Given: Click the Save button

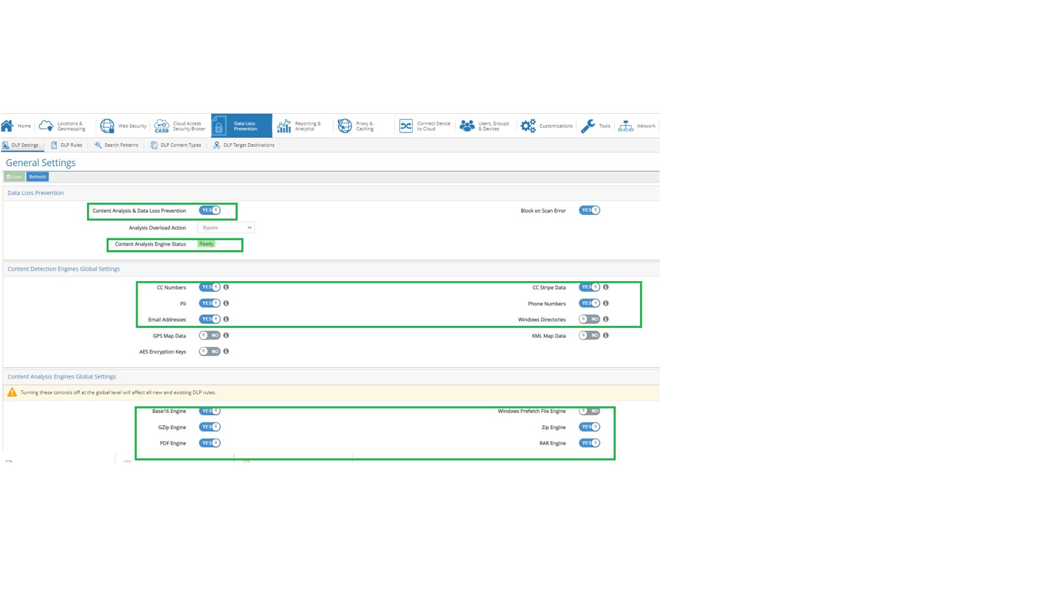Looking at the screenshot, I should [13, 176].
